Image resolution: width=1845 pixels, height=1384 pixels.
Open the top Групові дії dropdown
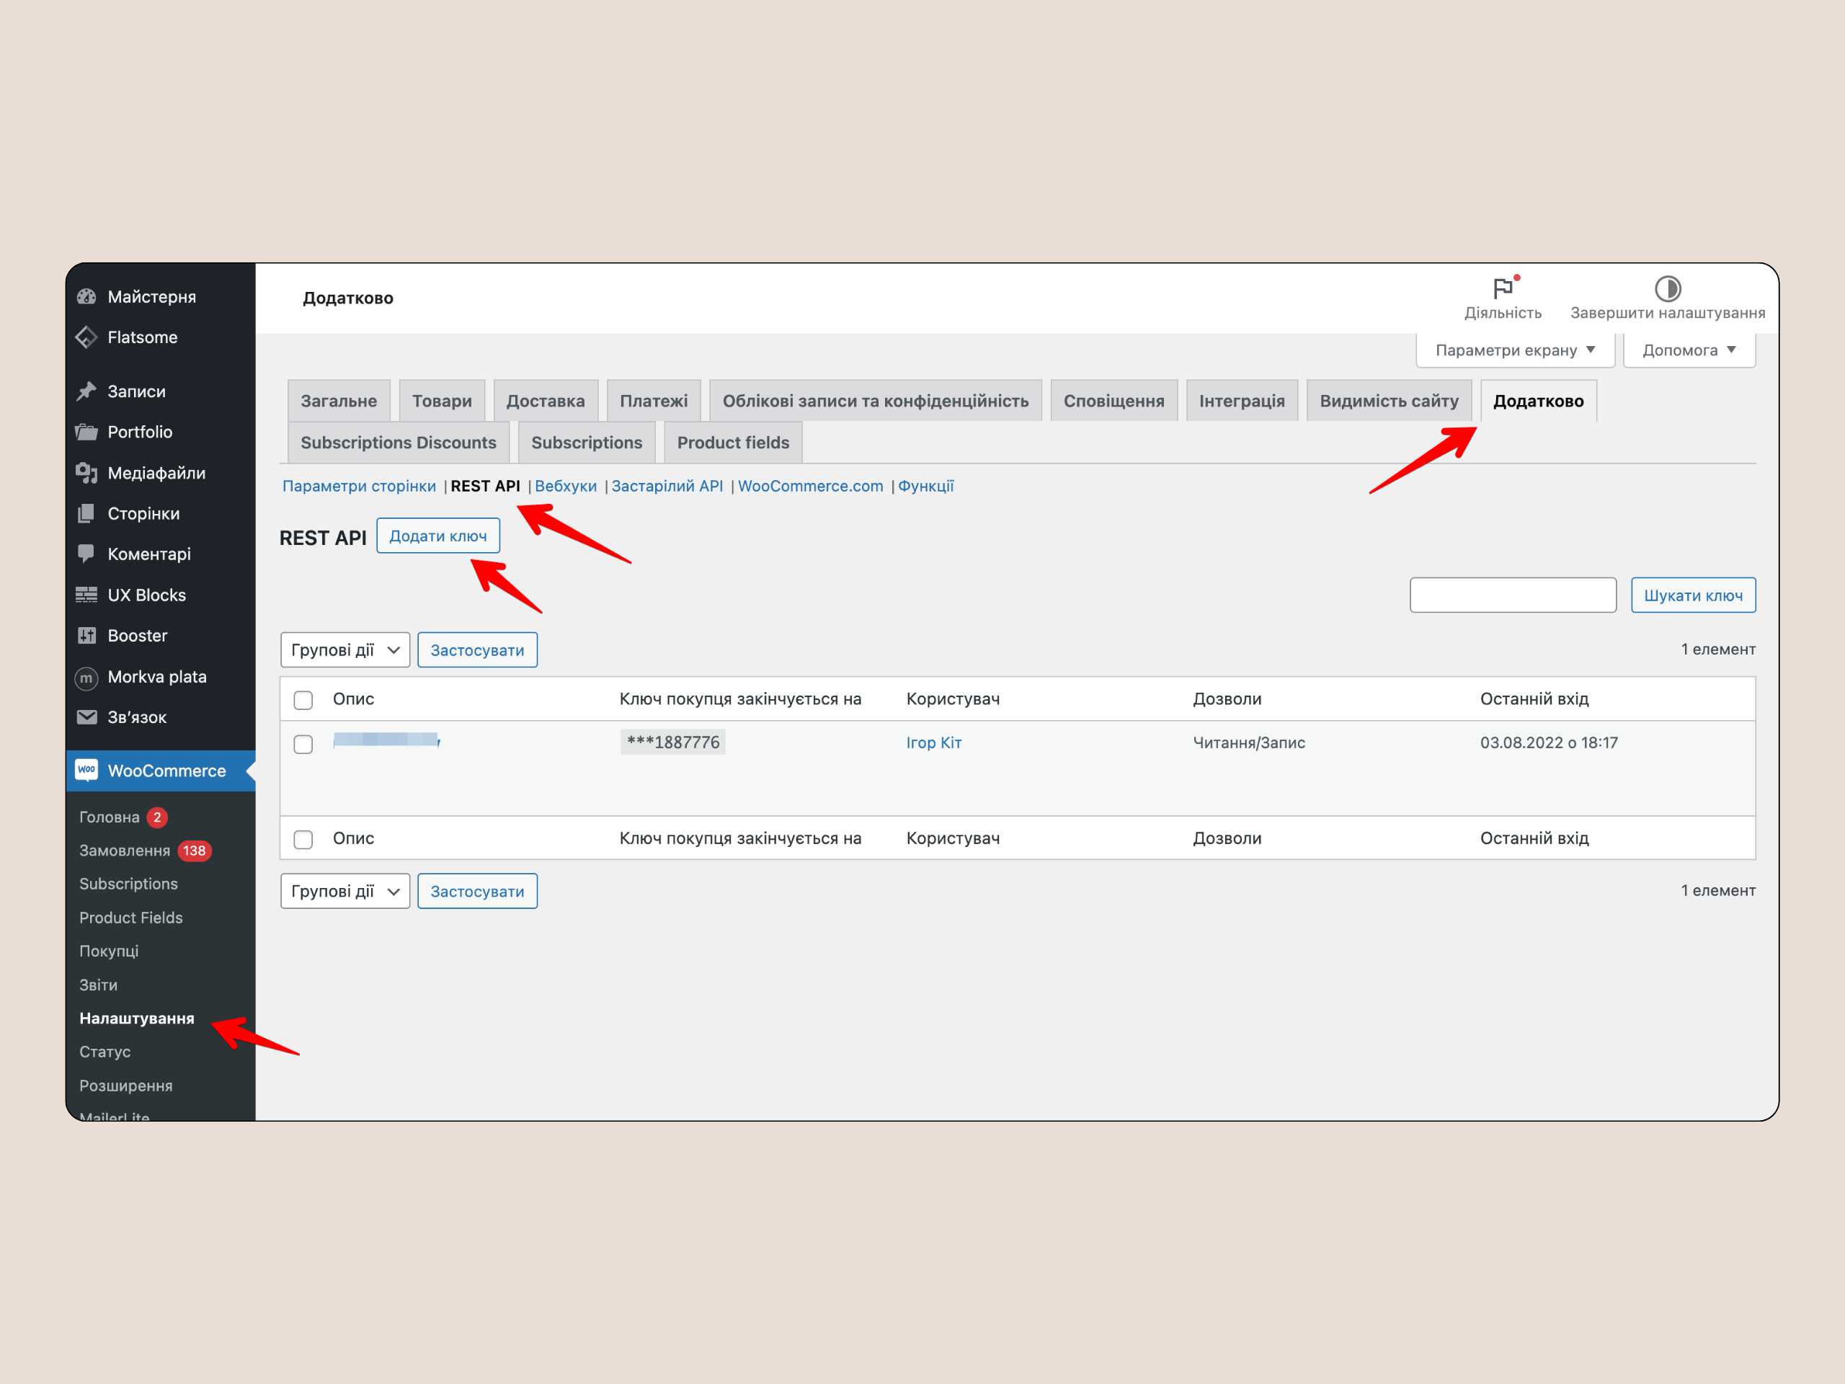pos(344,650)
